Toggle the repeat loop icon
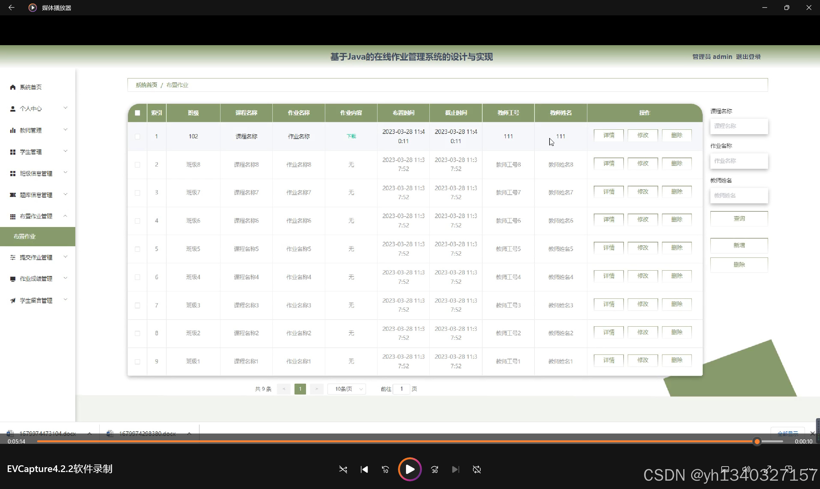Image resolution: width=820 pixels, height=489 pixels. (476, 469)
